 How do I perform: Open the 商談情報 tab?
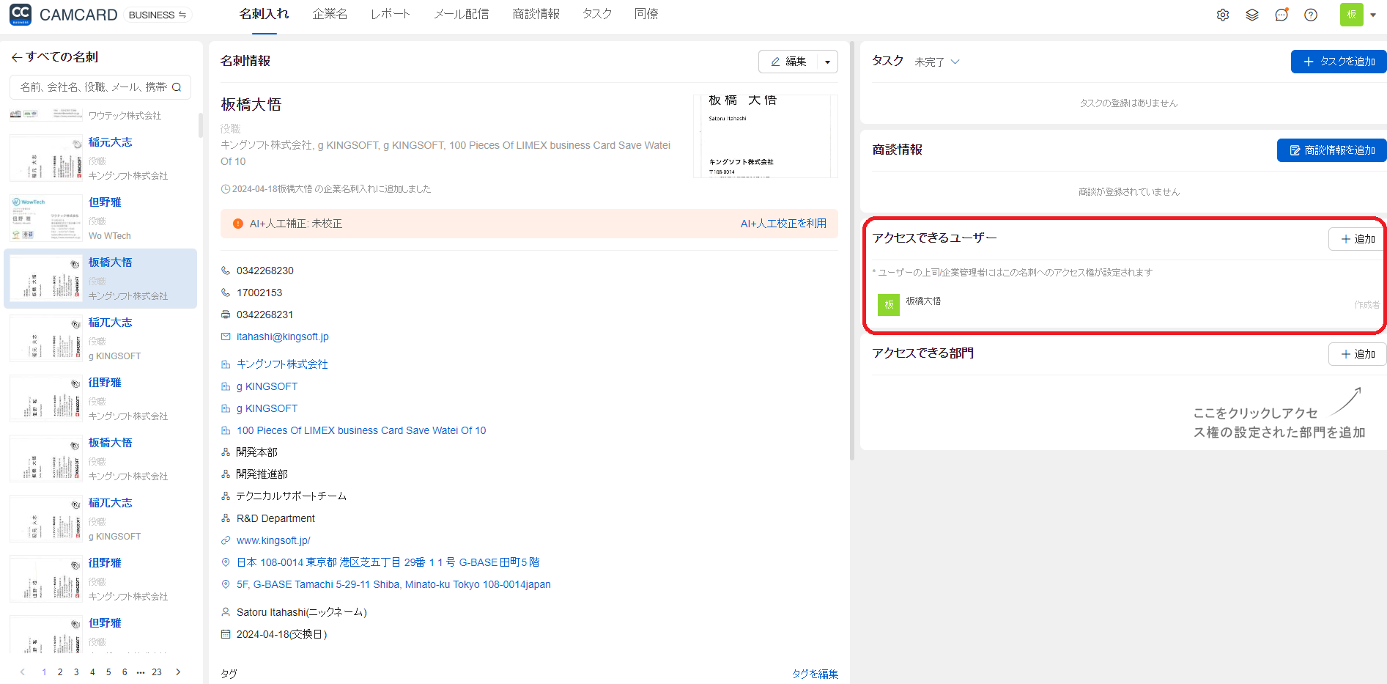point(536,14)
